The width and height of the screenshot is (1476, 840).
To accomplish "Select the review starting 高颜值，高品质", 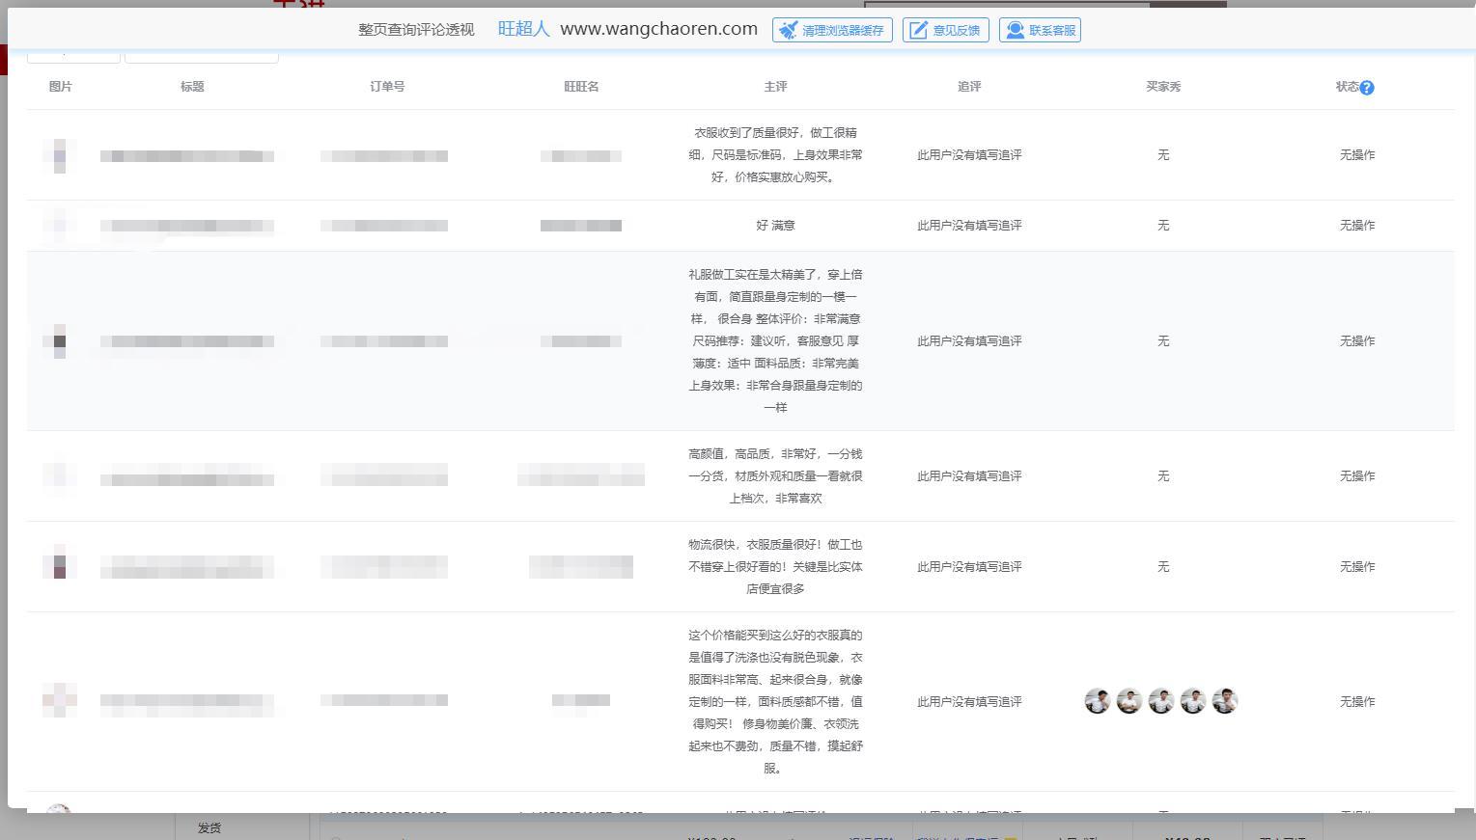I will point(775,476).
